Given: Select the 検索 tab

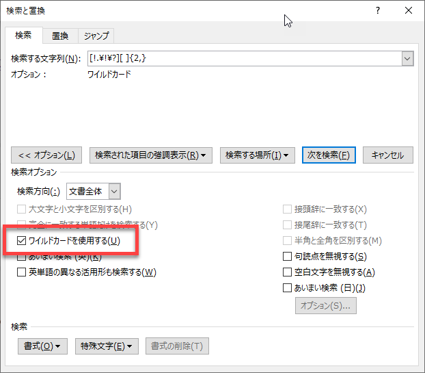Looking at the screenshot, I should click(23, 36).
